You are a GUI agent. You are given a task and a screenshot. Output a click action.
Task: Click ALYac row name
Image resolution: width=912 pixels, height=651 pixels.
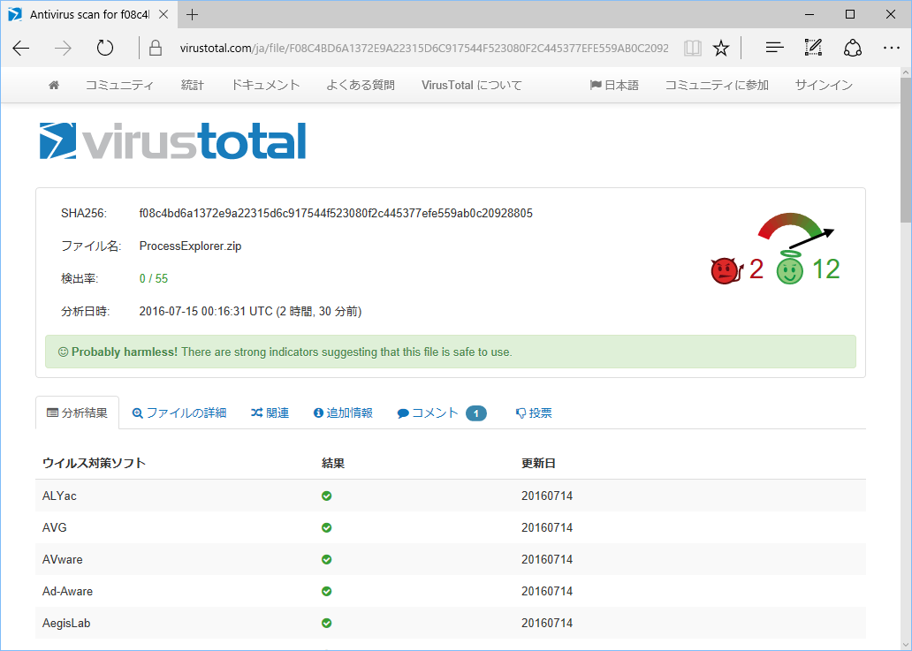click(59, 496)
